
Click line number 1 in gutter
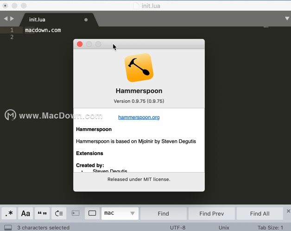[12, 30]
